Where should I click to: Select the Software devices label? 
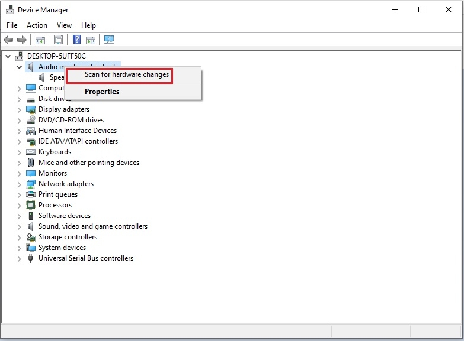point(65,216)
